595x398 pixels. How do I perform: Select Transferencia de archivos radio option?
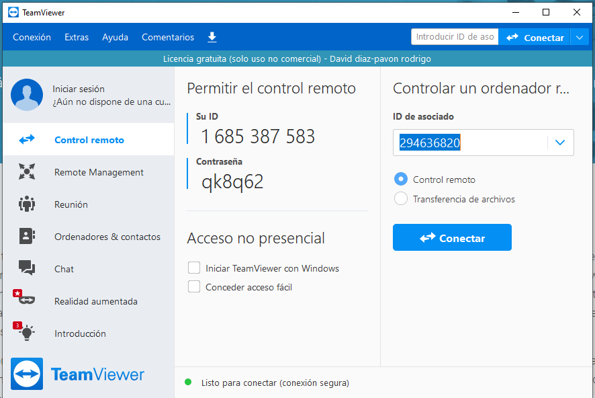(401, 199)
